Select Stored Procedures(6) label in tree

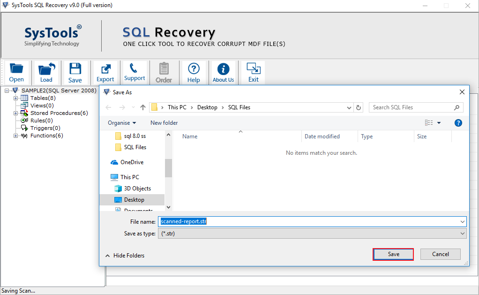click(59, 113)
